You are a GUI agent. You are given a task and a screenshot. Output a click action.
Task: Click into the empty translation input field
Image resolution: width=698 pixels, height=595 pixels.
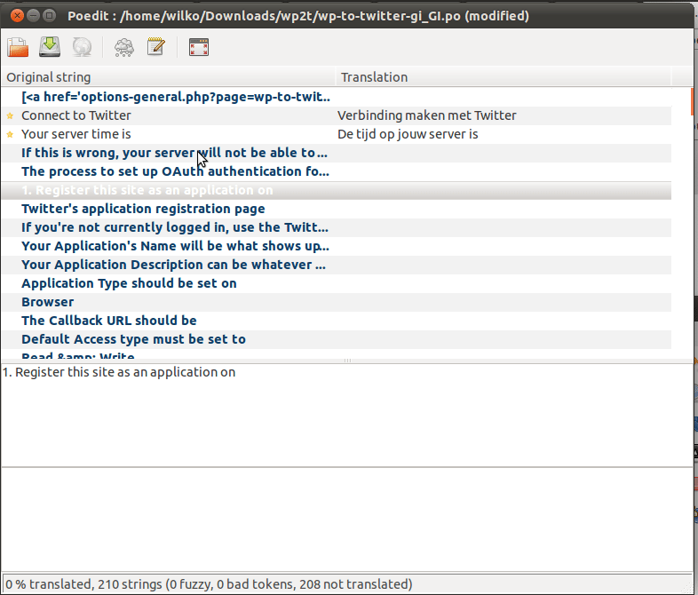click(346, 519)
